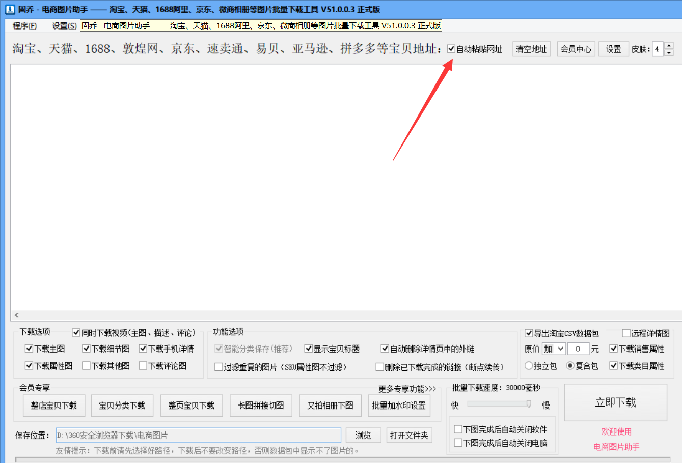Screen dimensions: 682x463
Task: Enable 远程详情图 checkbox
Action: tap(626, 333)
